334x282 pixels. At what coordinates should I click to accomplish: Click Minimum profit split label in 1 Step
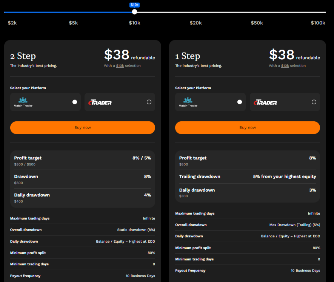pos(193,248)
